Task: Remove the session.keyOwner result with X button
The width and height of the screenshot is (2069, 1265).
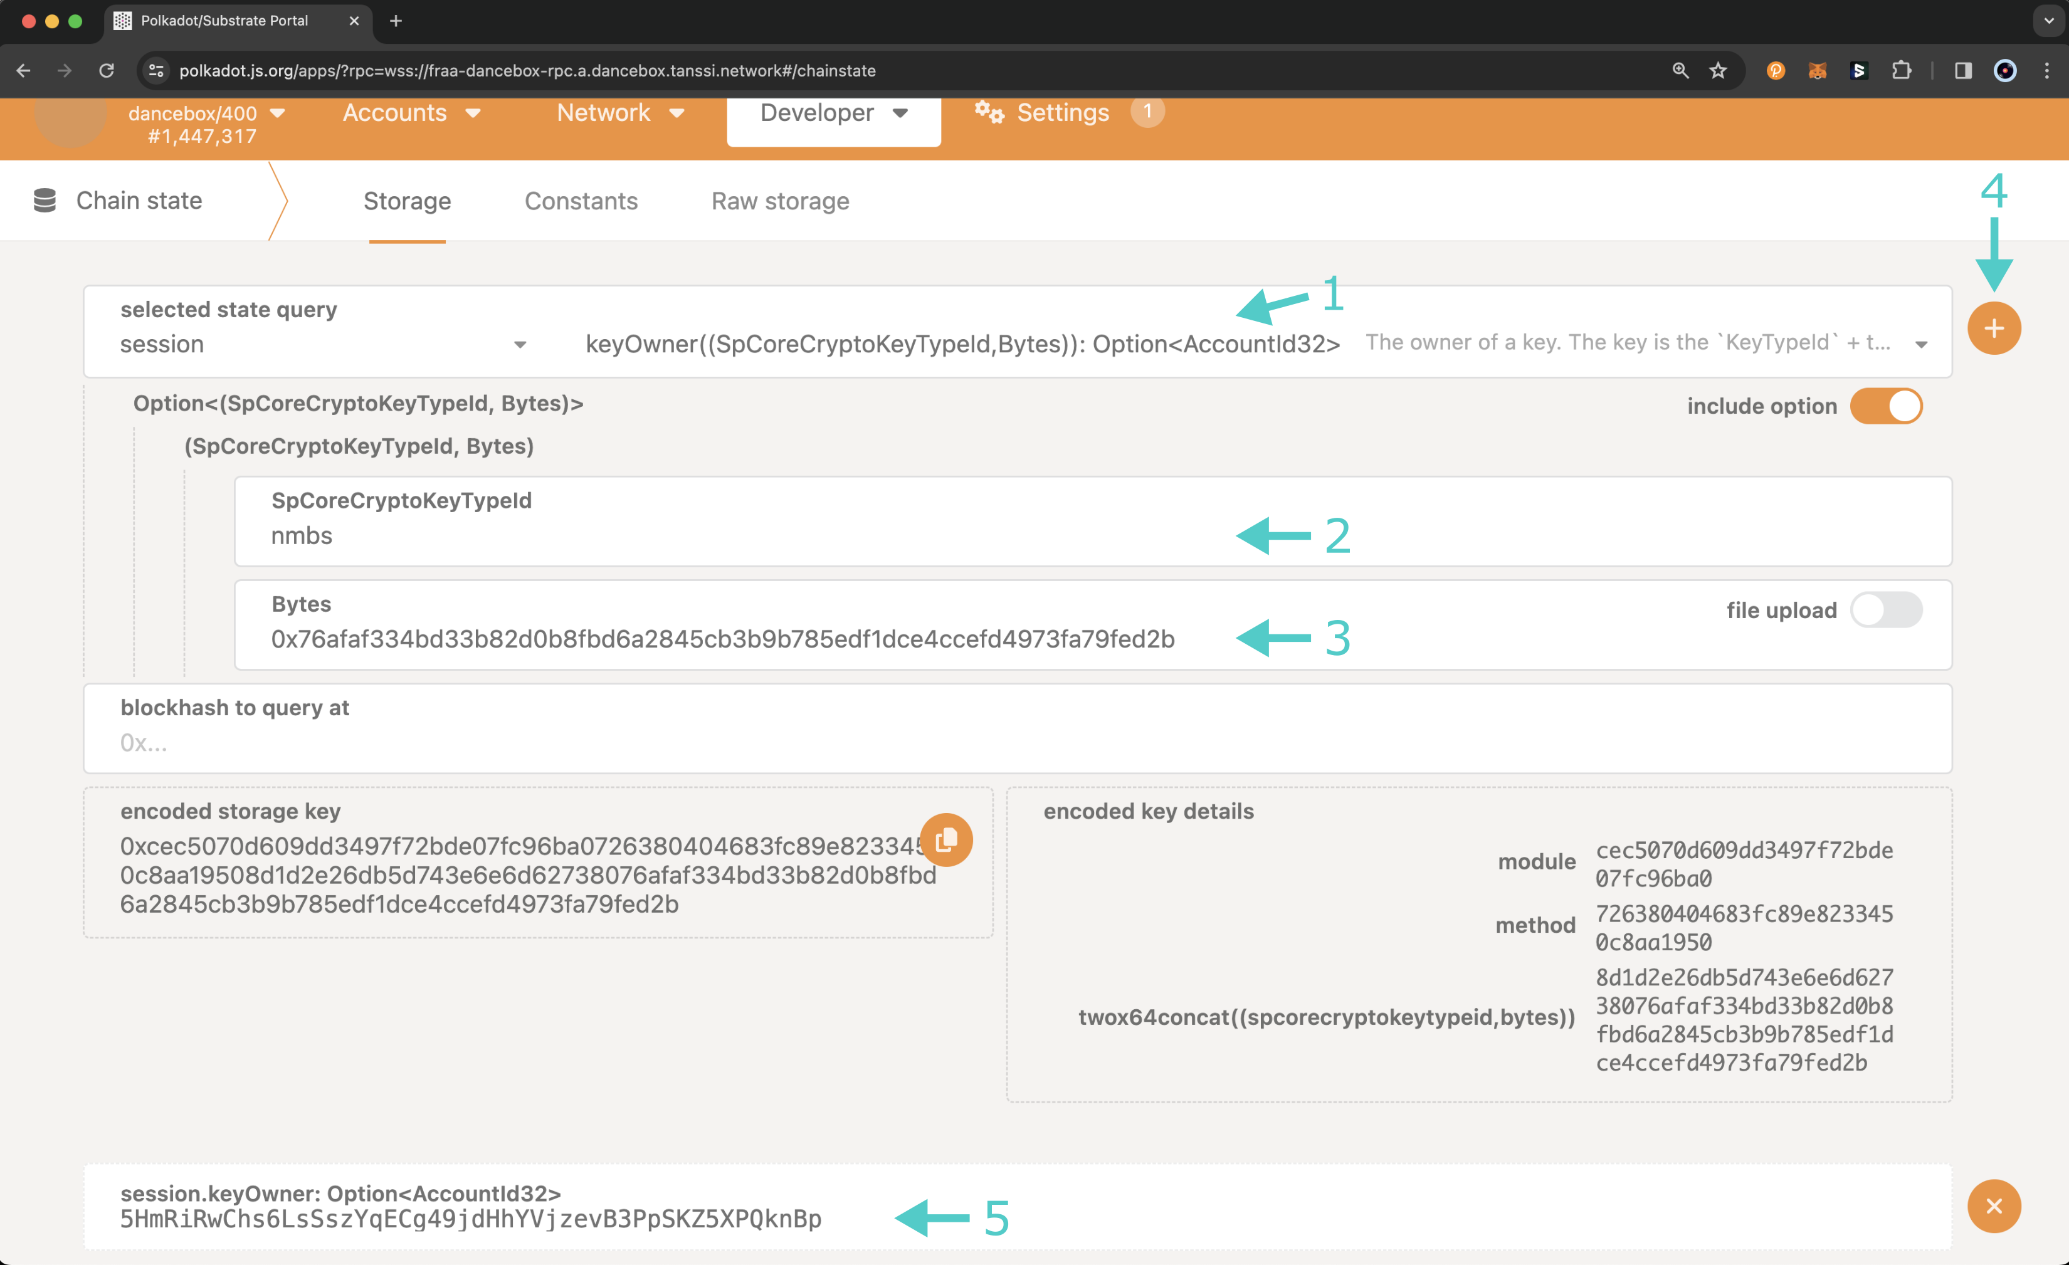Action: click(x=1993, y=1205)
